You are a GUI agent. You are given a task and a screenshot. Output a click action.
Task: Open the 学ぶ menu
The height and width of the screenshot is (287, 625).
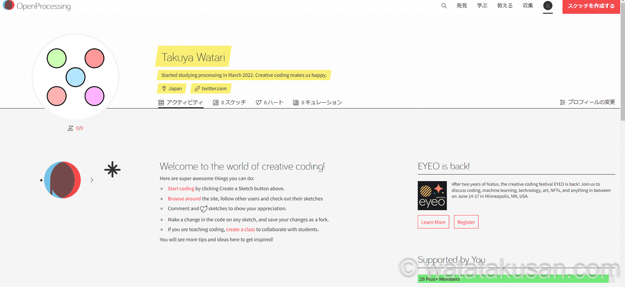pos(482,6)
